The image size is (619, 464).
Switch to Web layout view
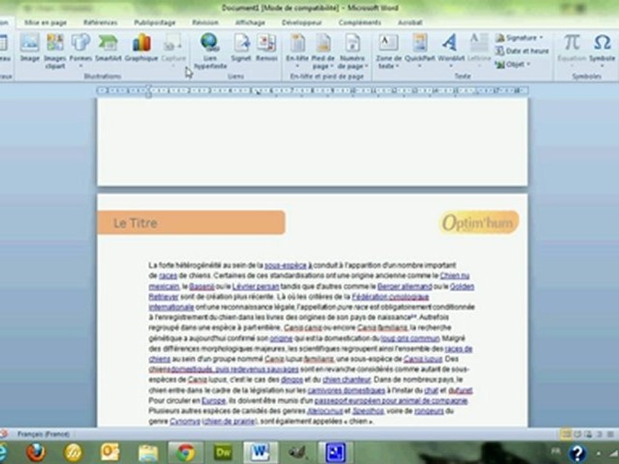coord(588,434)
